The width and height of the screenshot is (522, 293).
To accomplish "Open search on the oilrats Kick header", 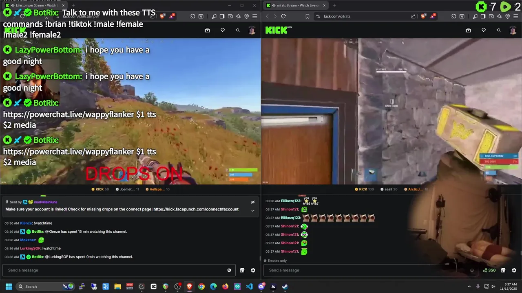I will click(x=499, y=30).
